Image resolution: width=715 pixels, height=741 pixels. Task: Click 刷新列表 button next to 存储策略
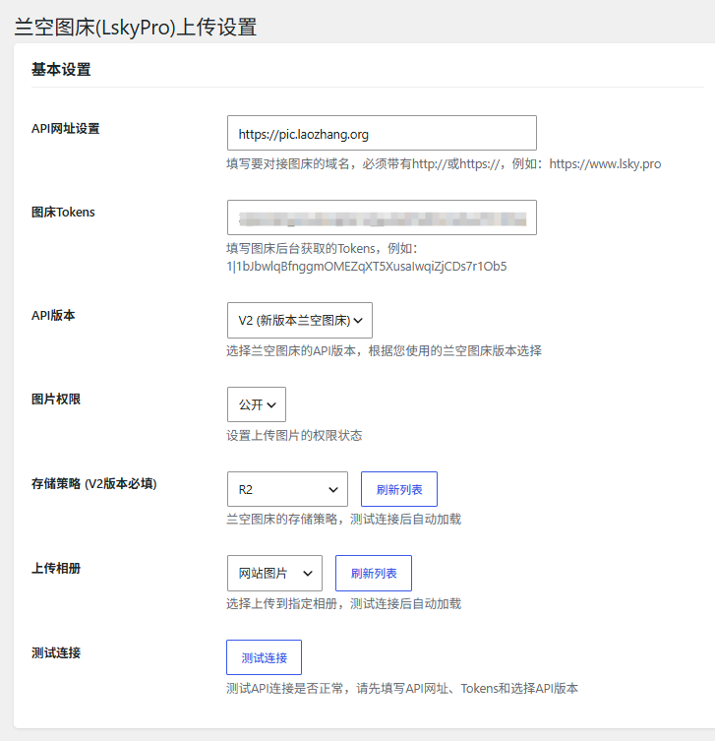(399, 489)
